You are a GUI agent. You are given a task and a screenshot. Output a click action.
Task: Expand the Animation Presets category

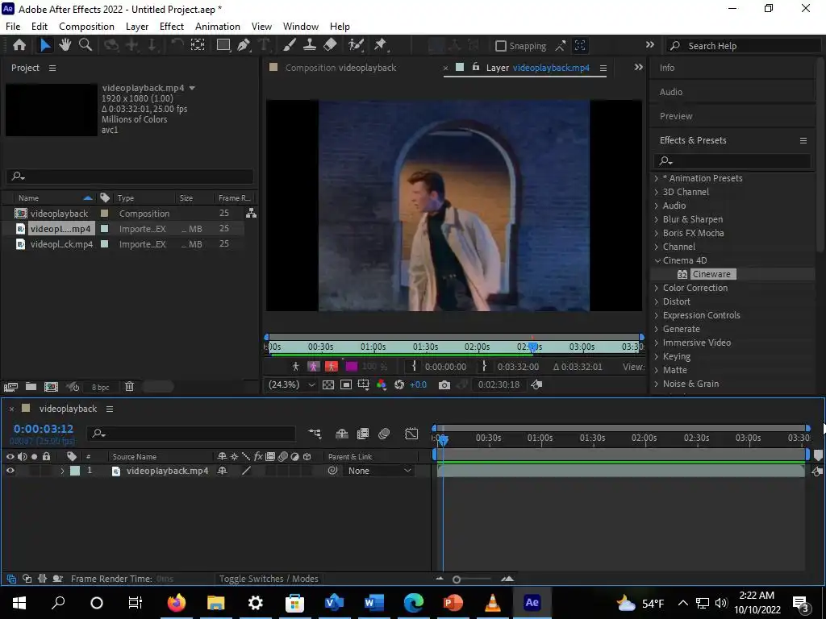(656, 178)
